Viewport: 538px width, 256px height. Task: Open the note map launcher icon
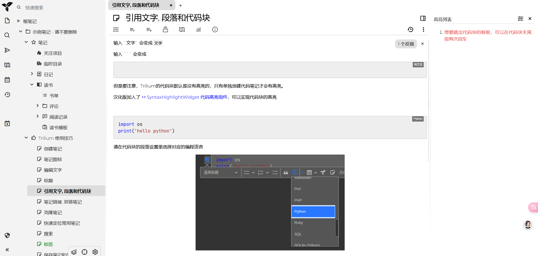tap(7, 65)
